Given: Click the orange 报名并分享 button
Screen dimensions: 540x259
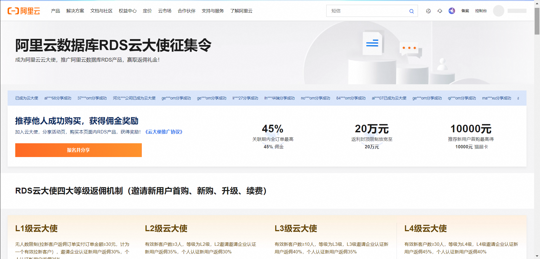Looking at the screenshot, I should [78, 150].
